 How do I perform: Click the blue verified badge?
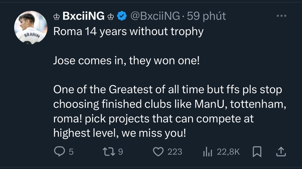122,16
